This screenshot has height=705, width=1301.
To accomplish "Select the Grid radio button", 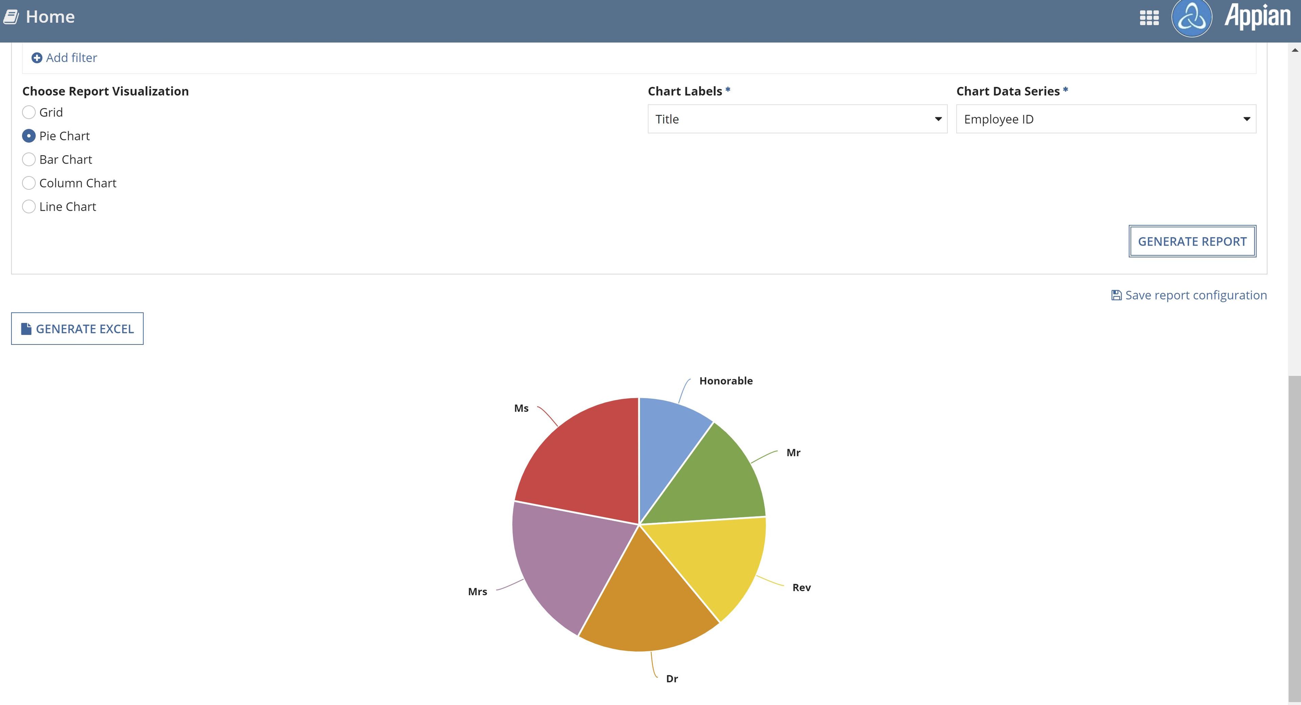I will coord(29,112).
